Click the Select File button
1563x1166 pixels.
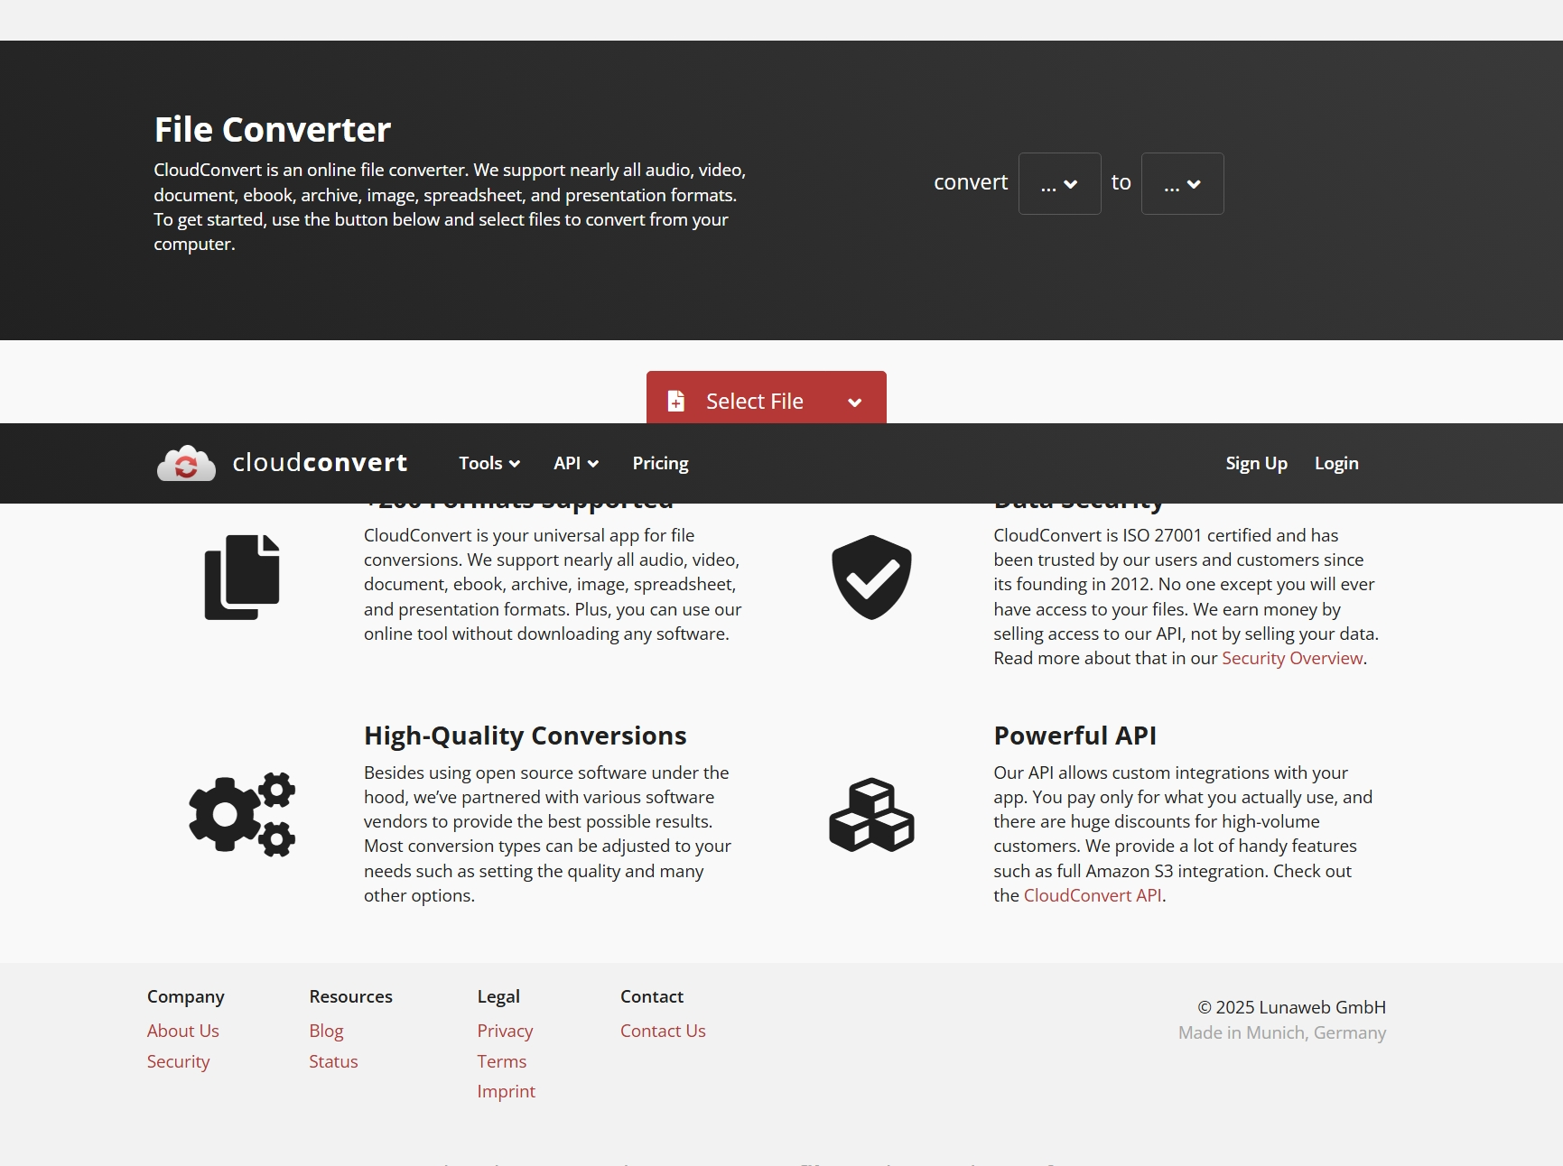pyautogui.click(x=755, y=400)
